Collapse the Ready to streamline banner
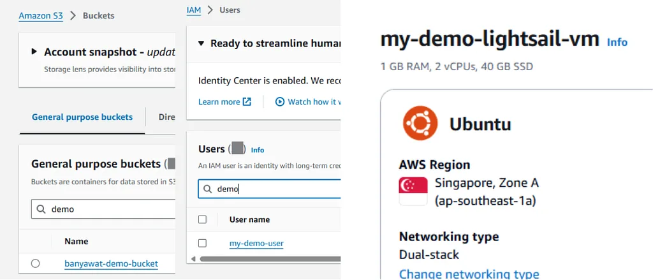The image size is (653, 280). click(x=201, y=43)
